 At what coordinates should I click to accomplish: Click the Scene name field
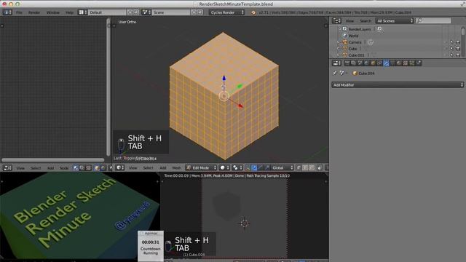(x=171, y=12)
